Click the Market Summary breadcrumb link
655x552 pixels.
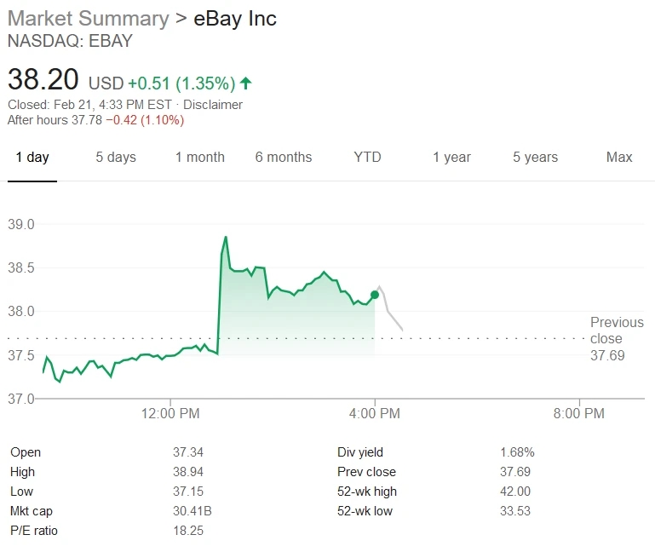tap(88, 19)
